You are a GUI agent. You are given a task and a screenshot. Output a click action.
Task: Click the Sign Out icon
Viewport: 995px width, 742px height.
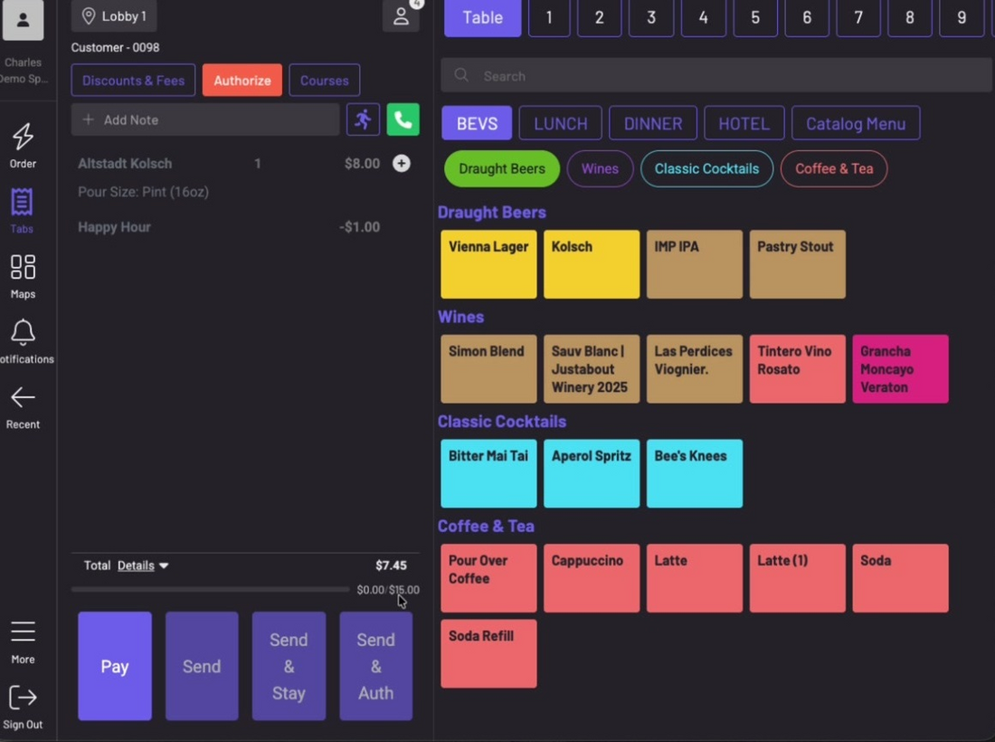pos(23,698)
